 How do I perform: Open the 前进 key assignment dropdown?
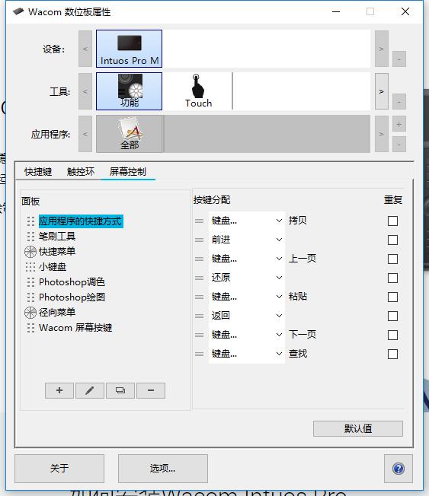click(x=246, y=240)
